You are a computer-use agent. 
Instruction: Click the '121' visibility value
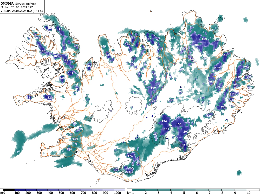232,94
